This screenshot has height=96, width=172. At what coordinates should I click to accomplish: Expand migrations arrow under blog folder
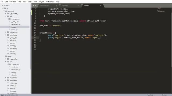click(6, 78)
